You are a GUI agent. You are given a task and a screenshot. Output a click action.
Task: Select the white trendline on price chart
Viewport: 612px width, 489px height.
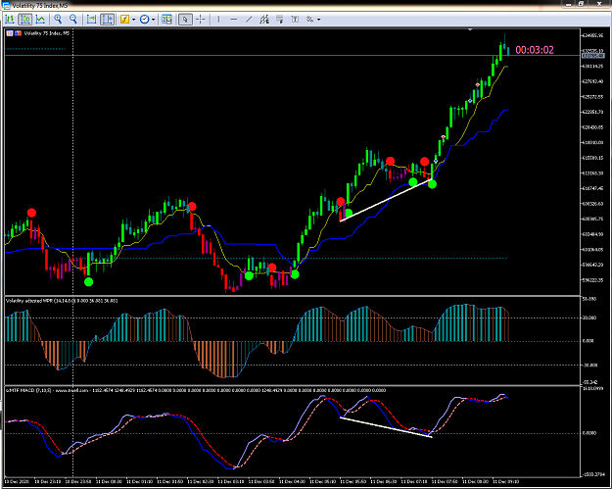pyautogui.click(x=386, y=200)
